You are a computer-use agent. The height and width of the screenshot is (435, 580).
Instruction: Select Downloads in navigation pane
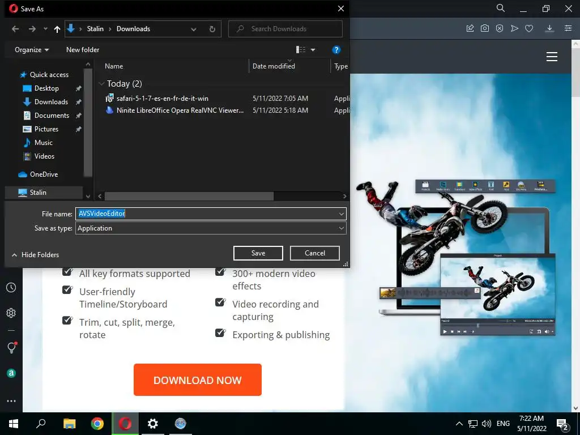click(51, 102)
